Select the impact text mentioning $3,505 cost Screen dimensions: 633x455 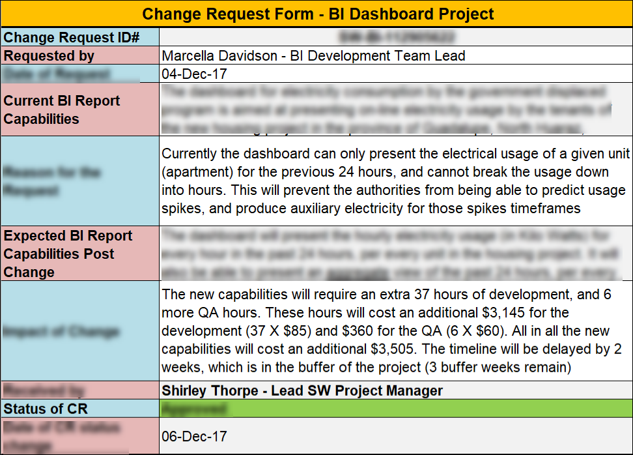395,331
